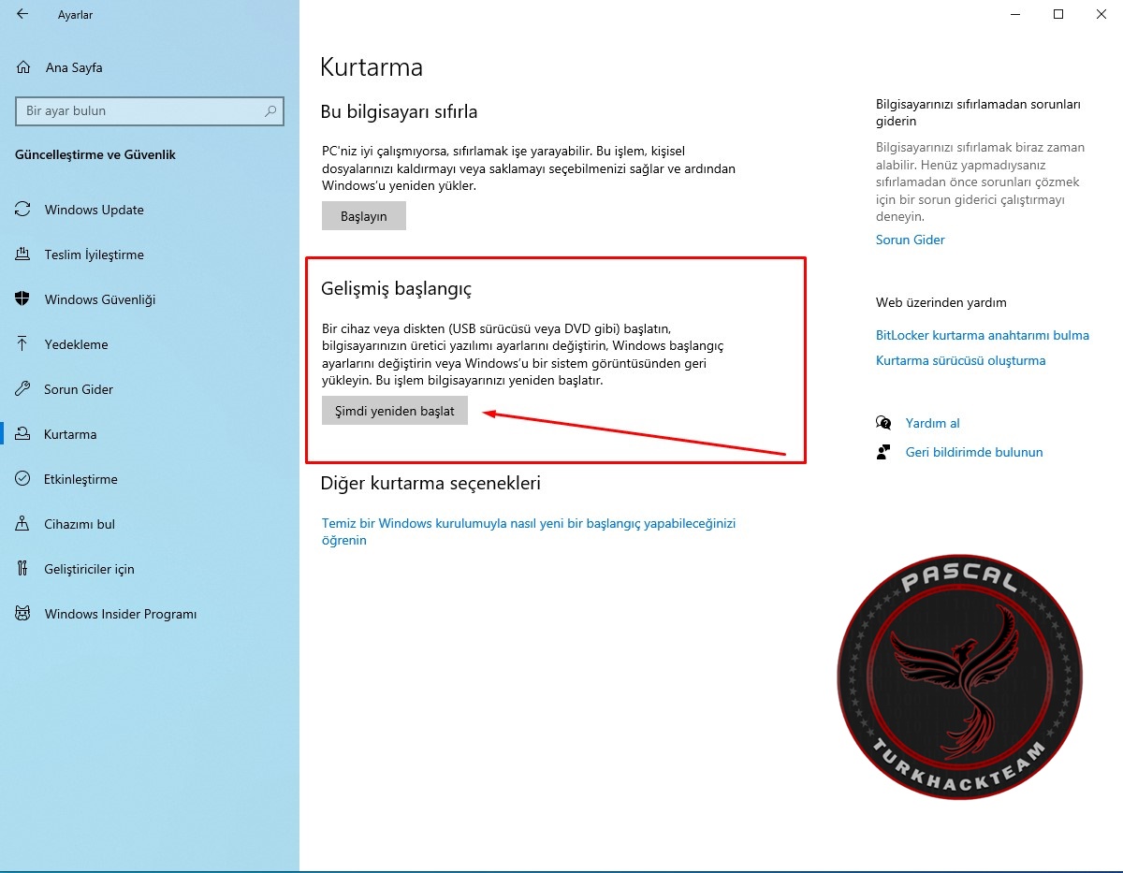The width and height of the screenshot is (1123, 873).
Task: Open the Sorun Gider link on the right
Action: [x=911, y=240]
